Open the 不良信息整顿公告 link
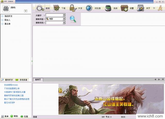This screenshot has height=119, width=165. tap(12, 88)
